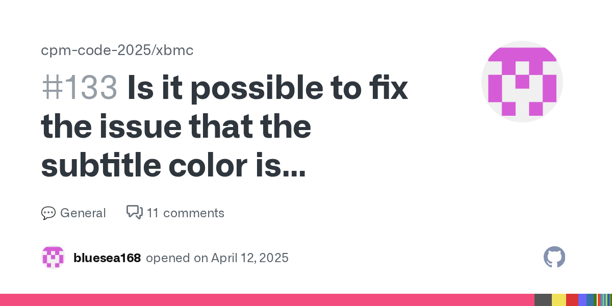The width and height of the screenshot is (612, 306).
Task: Select the General category label
Action: [x=83, y=213]
